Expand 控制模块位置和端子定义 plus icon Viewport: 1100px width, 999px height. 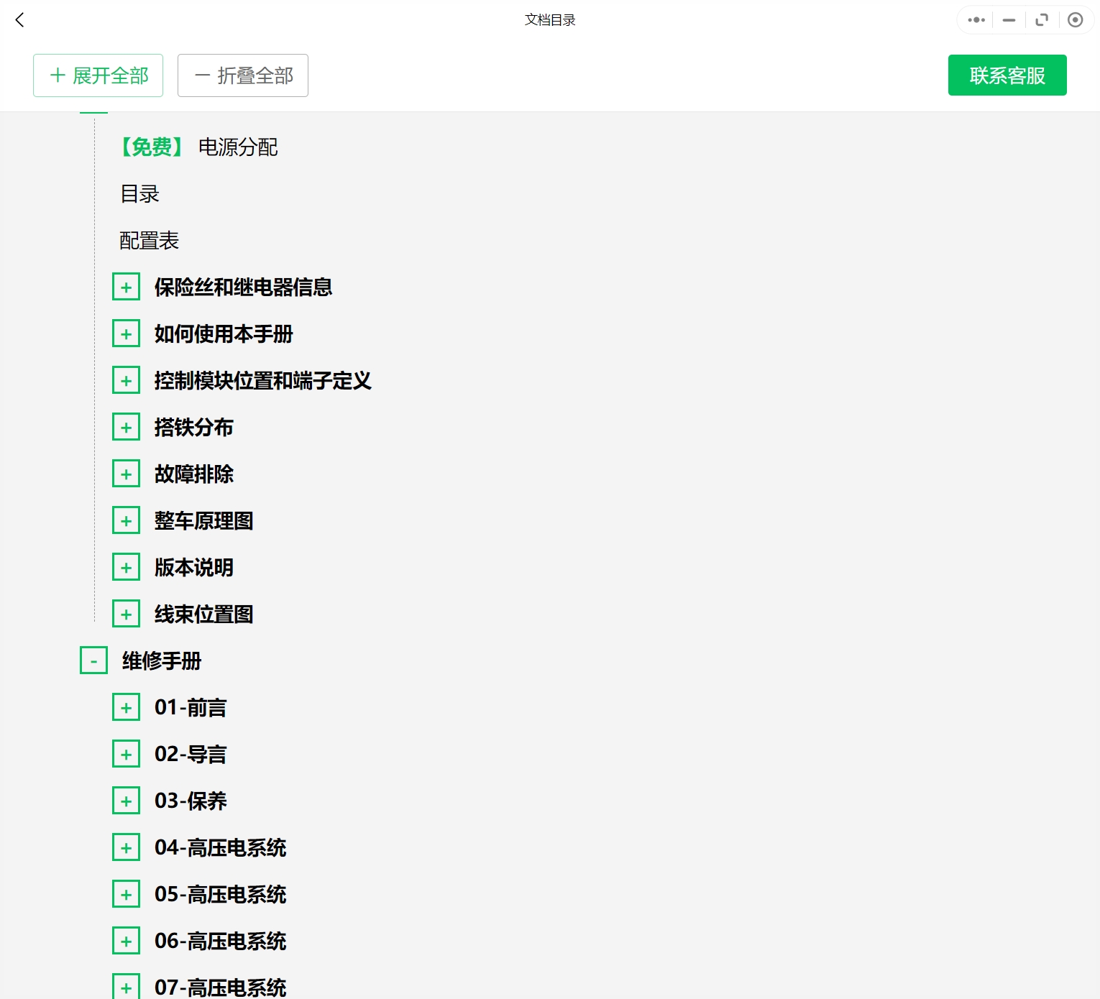[127, 381]
